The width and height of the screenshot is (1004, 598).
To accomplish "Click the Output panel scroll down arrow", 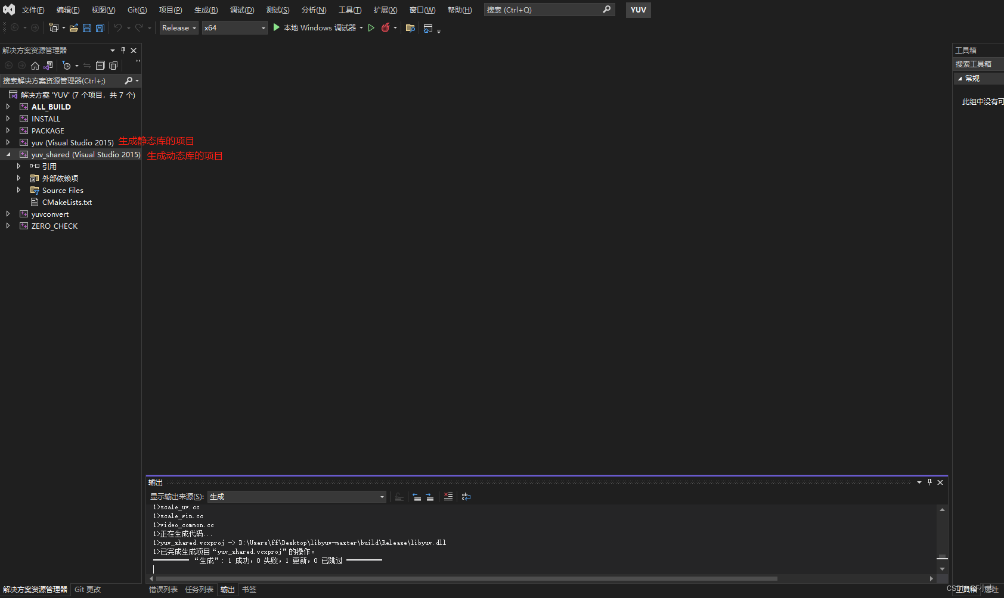I will pos(942,569).
